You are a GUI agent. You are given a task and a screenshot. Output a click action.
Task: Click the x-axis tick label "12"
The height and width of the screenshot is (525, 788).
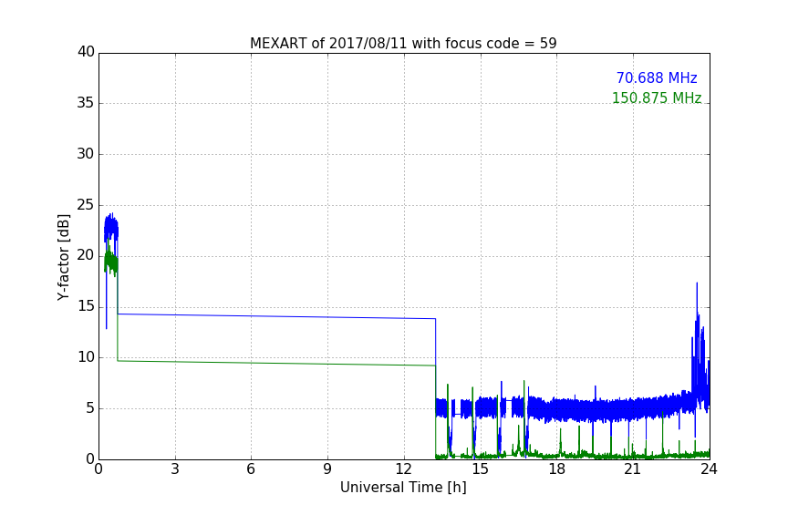[403, 469]
